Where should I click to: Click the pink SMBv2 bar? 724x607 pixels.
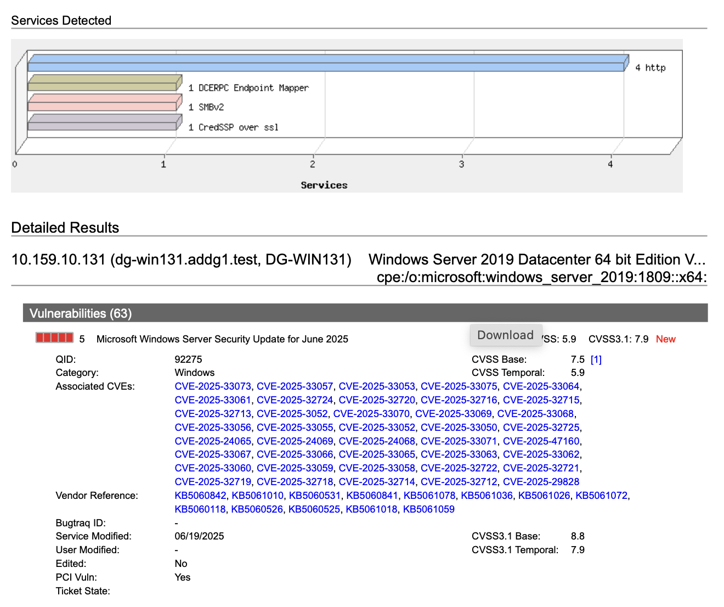tap(104, 103)
